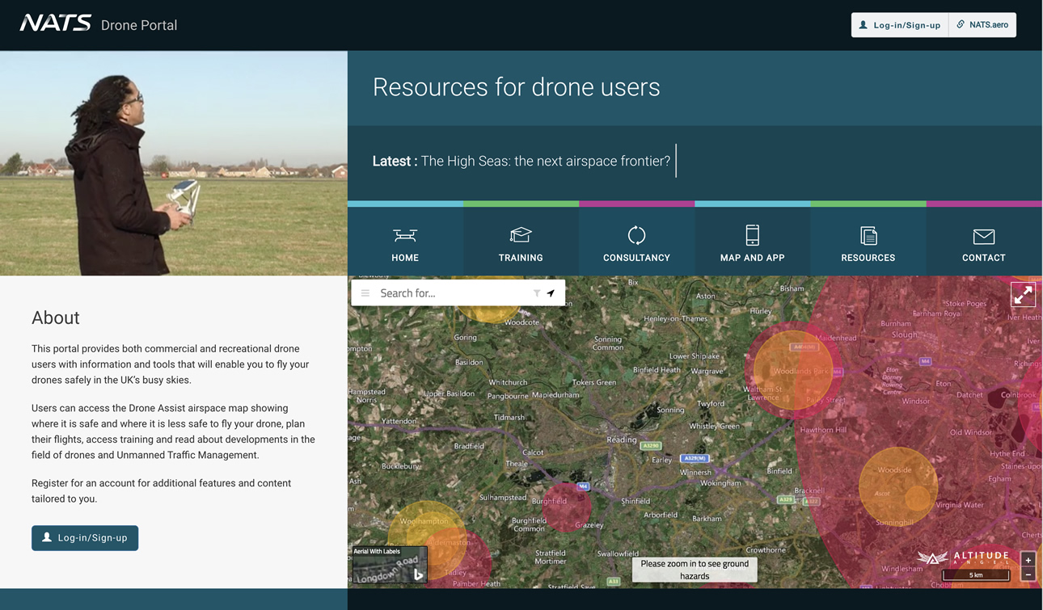Switch map style via Aerial With Labels thumbnail
1043x610 pixels.
tap(390, 565)
